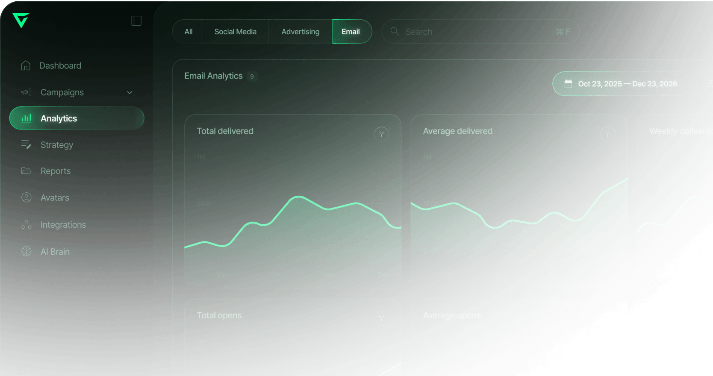Click the green V app logo
The height and width of the screenshot is (376, 713).
pos(21,20)
